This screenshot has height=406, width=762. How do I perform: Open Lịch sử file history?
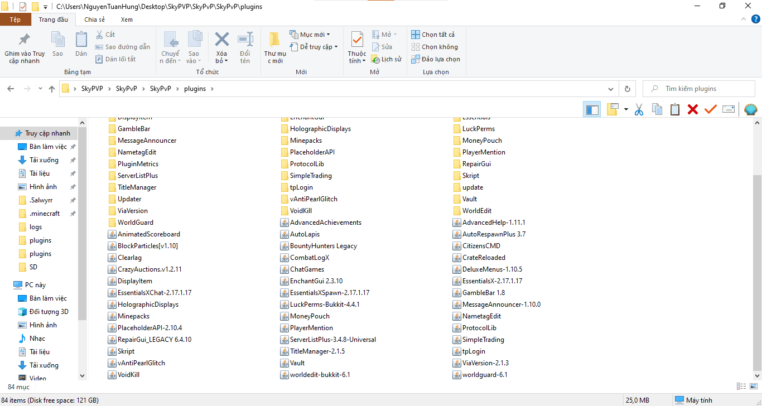[386, 59]
